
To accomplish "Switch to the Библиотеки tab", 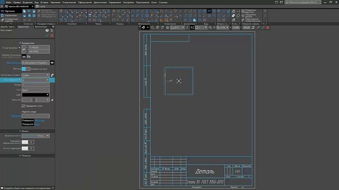I will tap(41, 27).
